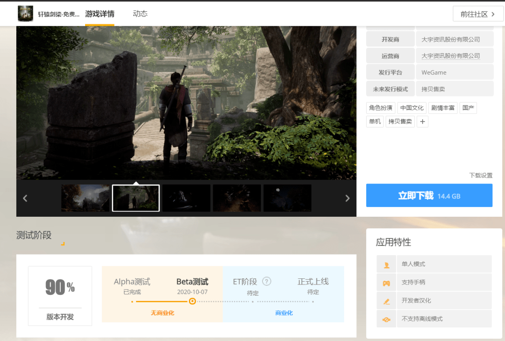Click the 不支持离线模式 feature row

(434, 319)
